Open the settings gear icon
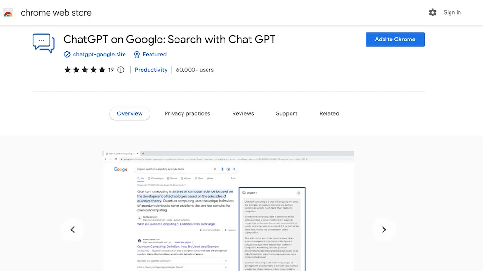This screenshot has height=271, width=483. click(x=433, y=12)
